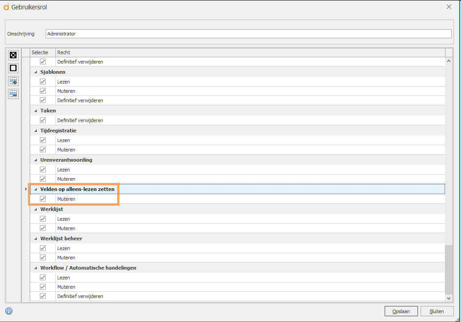461x322 pixels.
Task: Click the scrollbar down arrow
Action: [x=449, y=298]
